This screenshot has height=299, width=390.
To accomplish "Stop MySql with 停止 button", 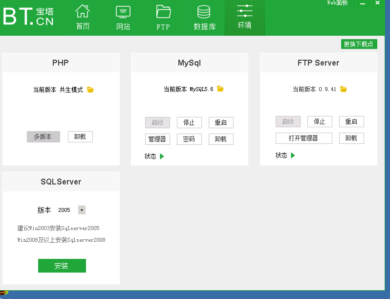I will [189, 122].
